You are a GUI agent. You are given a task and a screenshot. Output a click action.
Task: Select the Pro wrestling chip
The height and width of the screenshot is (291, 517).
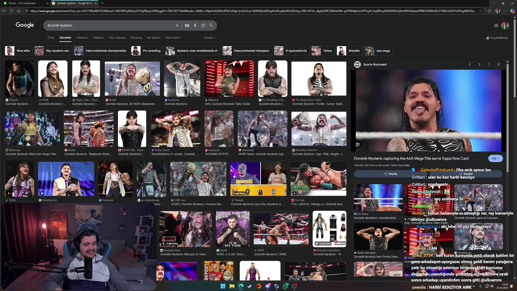147,51
